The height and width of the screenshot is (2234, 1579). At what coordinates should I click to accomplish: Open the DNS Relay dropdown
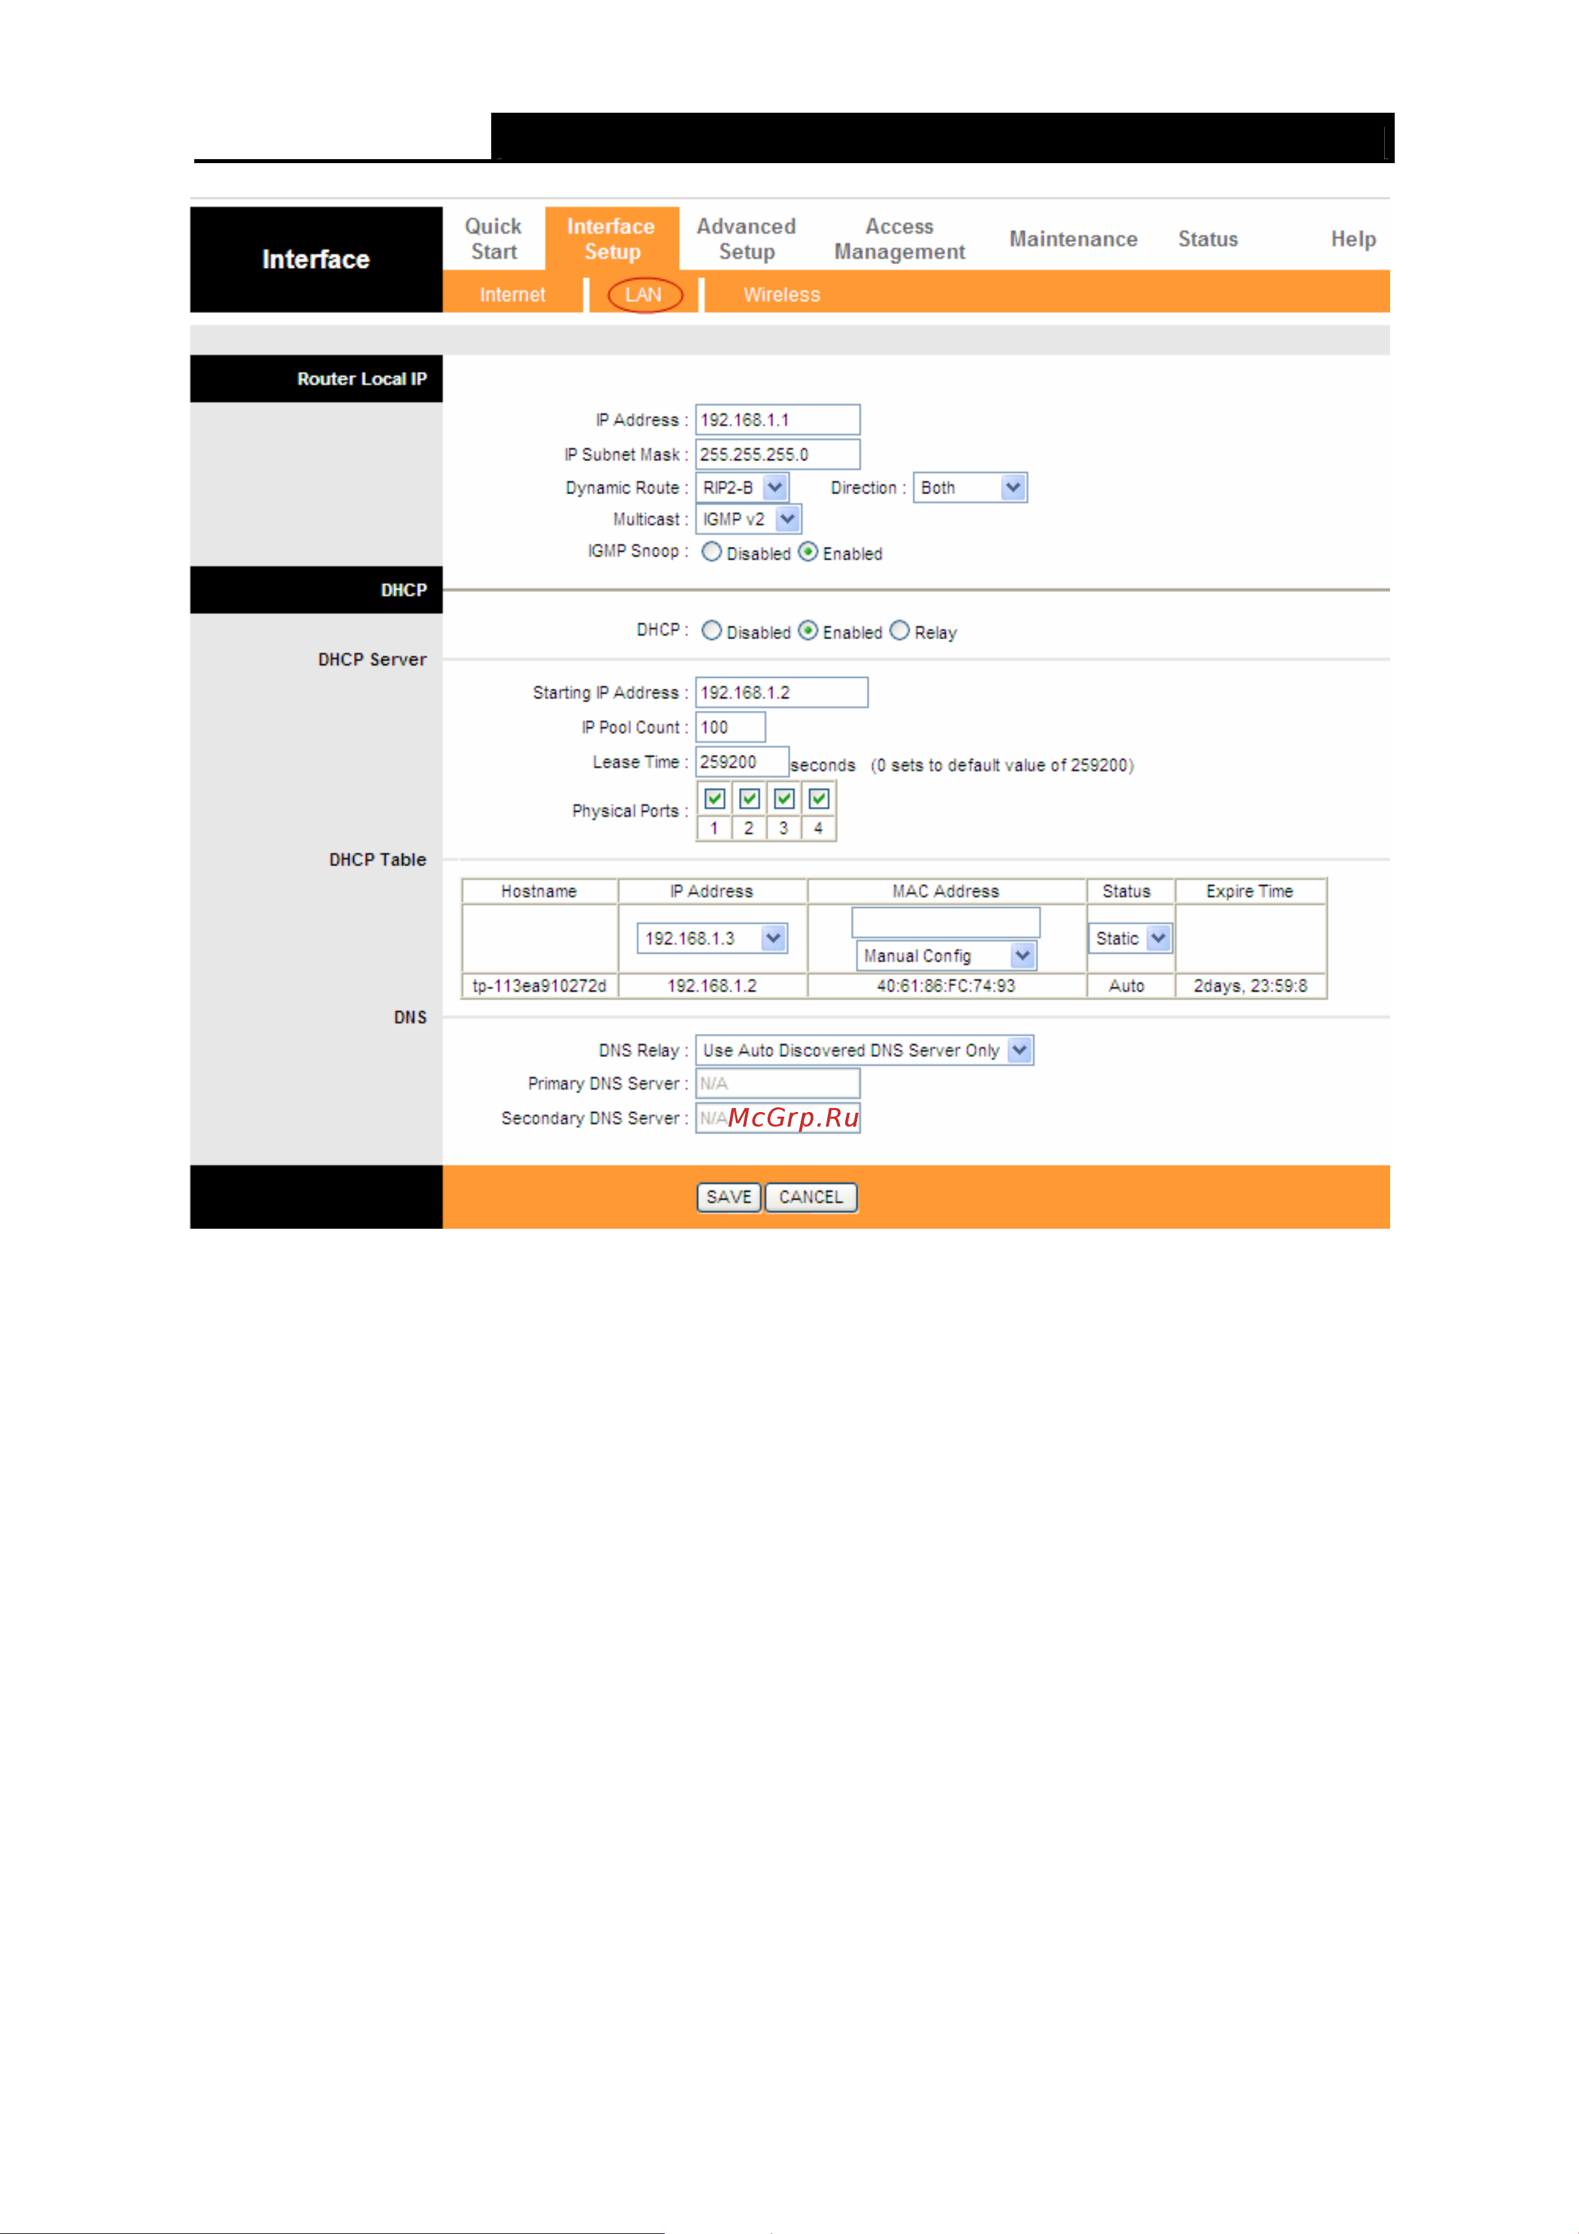865,1050
